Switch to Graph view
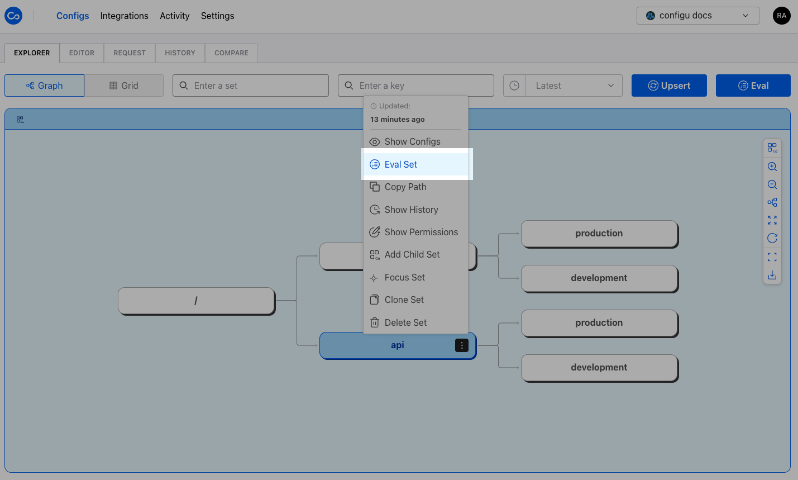 tap(45, 85)
